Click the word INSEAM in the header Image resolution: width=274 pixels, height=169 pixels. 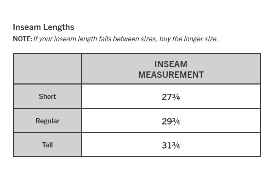(171, 64)
